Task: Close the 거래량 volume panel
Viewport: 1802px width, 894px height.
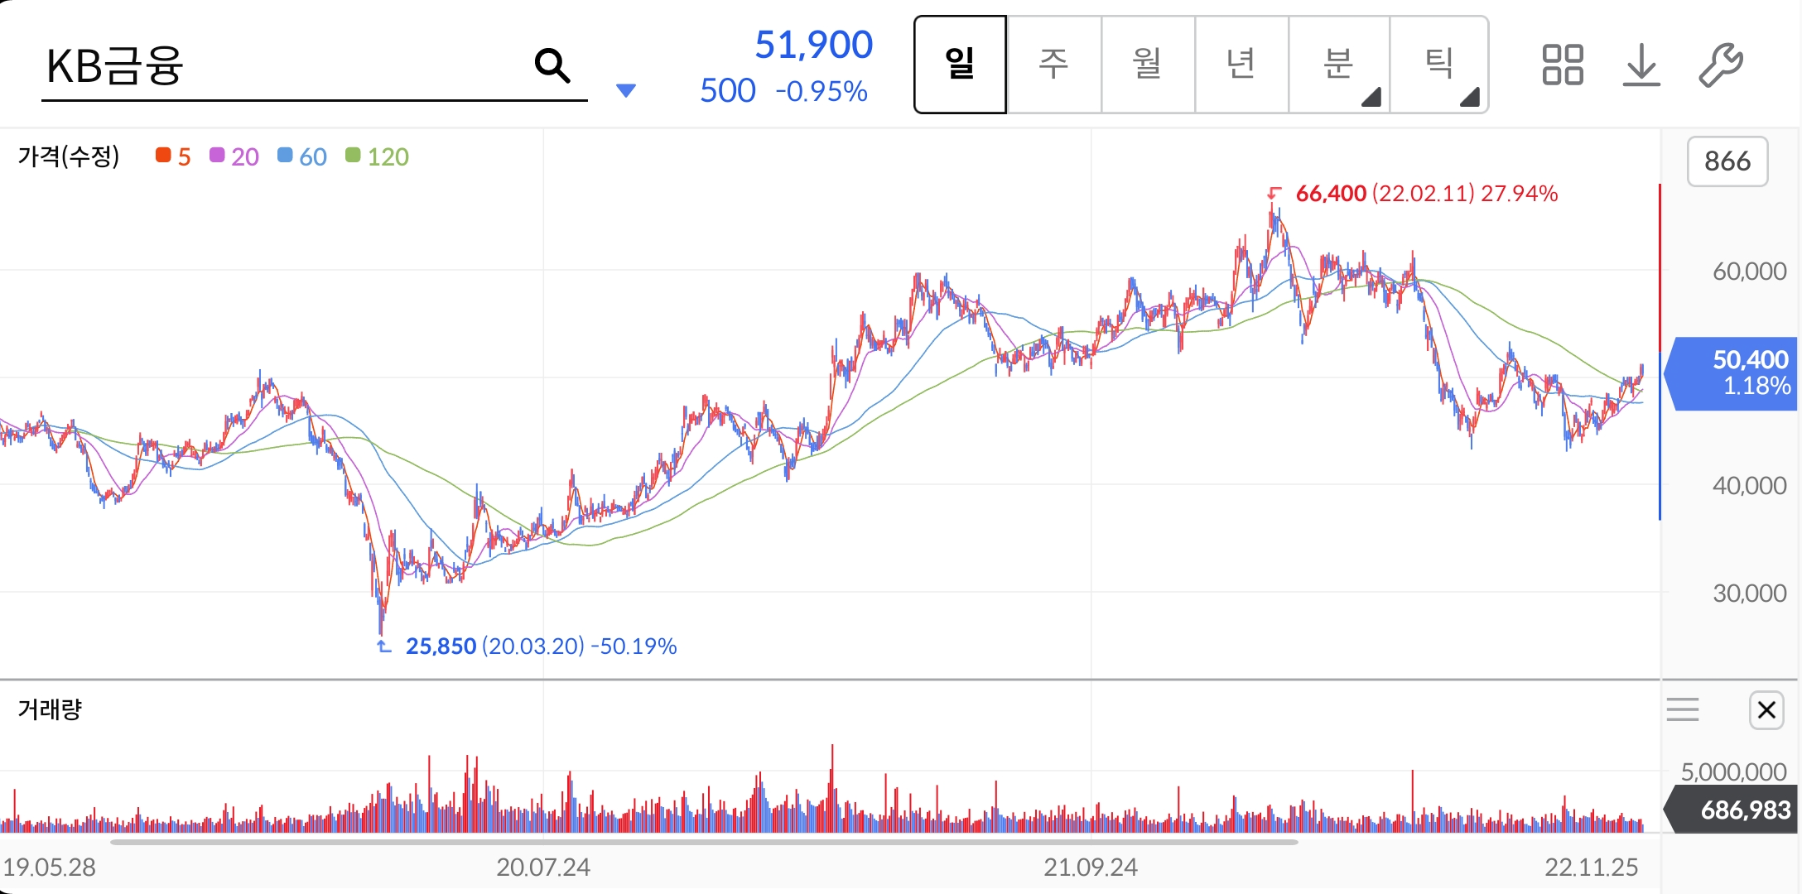Action: pyautogui.click(x=1766, y=710)
